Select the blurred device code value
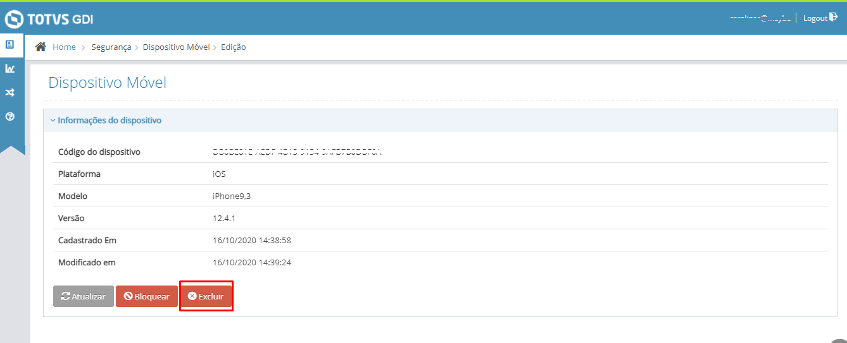The width and height of the screenshot is (847, 343). click(x=297, y=152)
